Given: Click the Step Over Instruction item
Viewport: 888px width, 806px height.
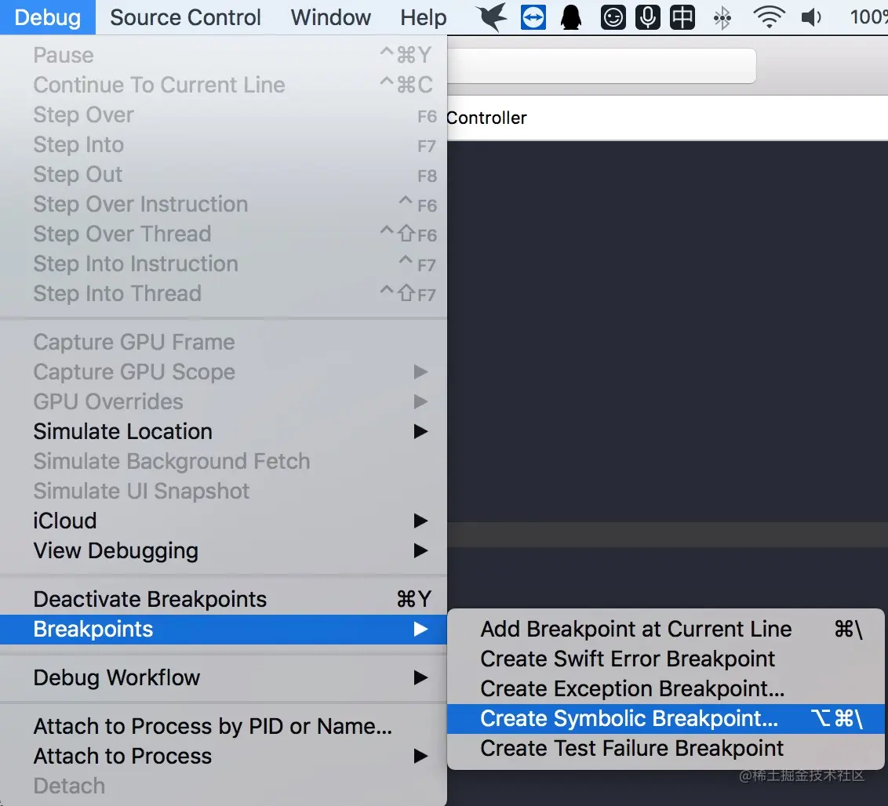Looking at the screenshot, I should [x=223, y=204].
